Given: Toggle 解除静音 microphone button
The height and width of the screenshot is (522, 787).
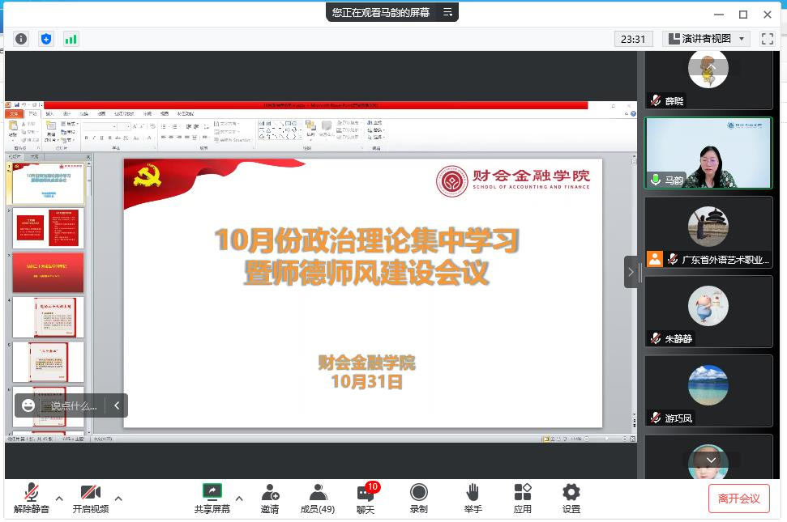Looking at the screenshot, I should pos(32,498).
